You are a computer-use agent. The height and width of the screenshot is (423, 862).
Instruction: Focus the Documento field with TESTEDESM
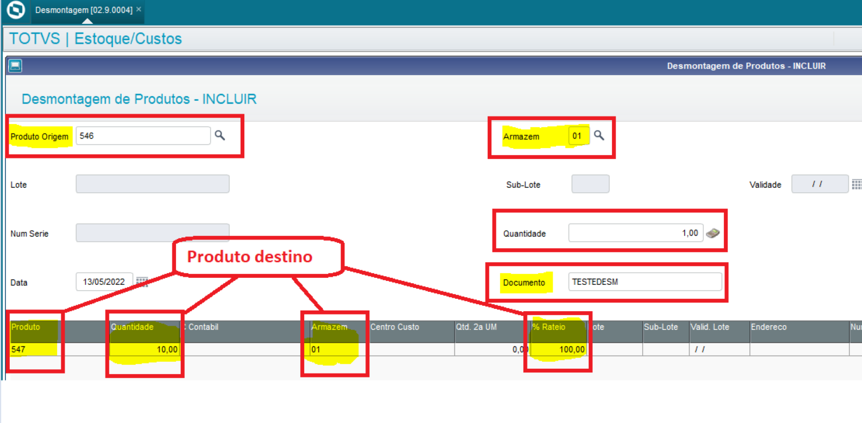(x=645, y=282)
